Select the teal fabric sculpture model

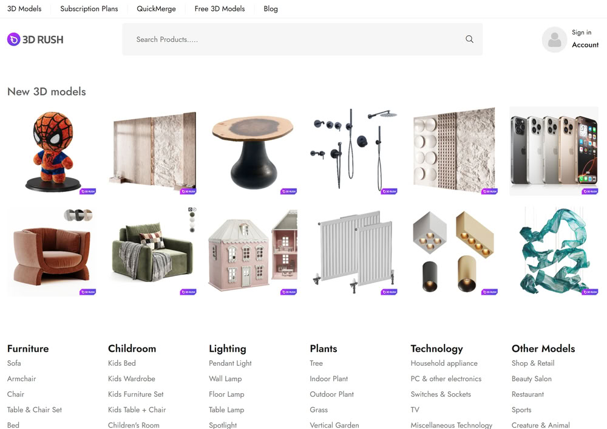pyautogui.click(x=554, y=252)
